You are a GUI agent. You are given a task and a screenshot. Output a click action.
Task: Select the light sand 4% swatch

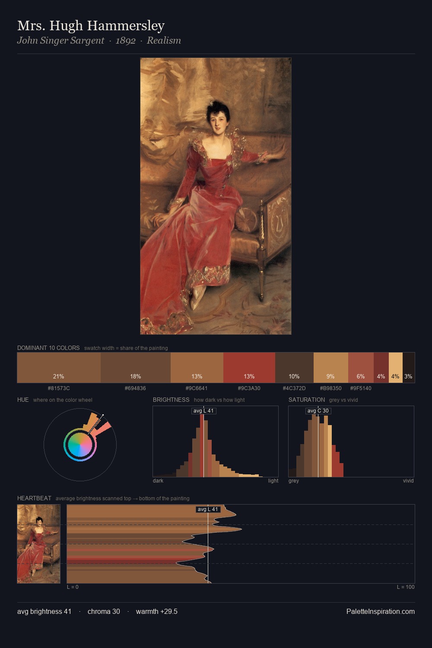(x=396, y=368)
